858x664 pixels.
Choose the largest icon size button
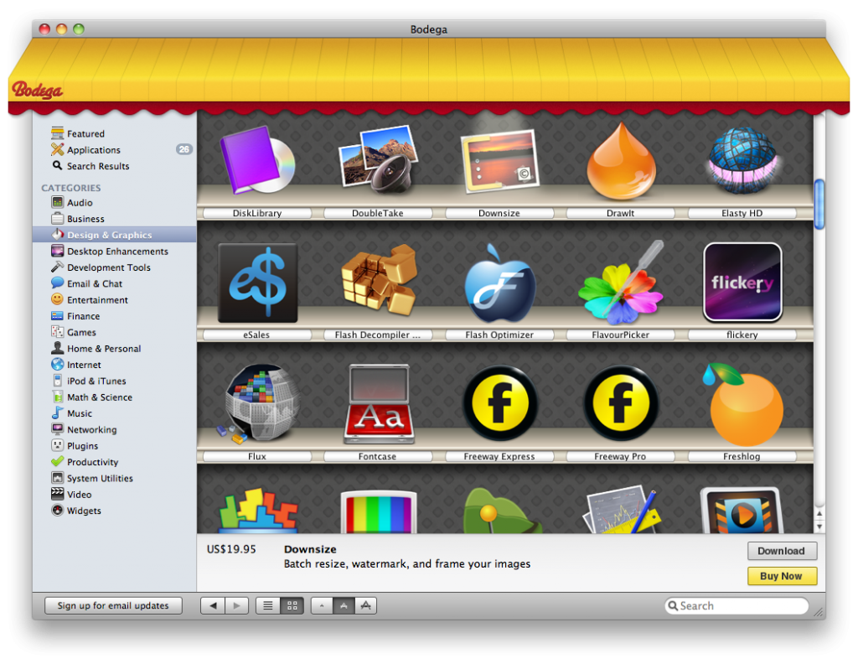click(366, 605)
